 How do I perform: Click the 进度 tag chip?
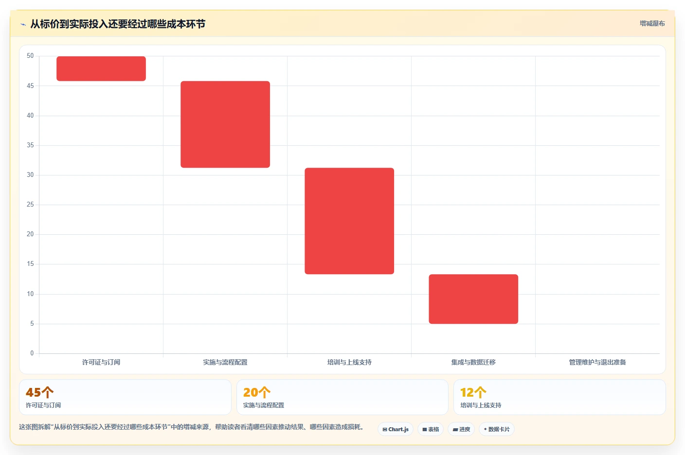[x=461, y=429]
